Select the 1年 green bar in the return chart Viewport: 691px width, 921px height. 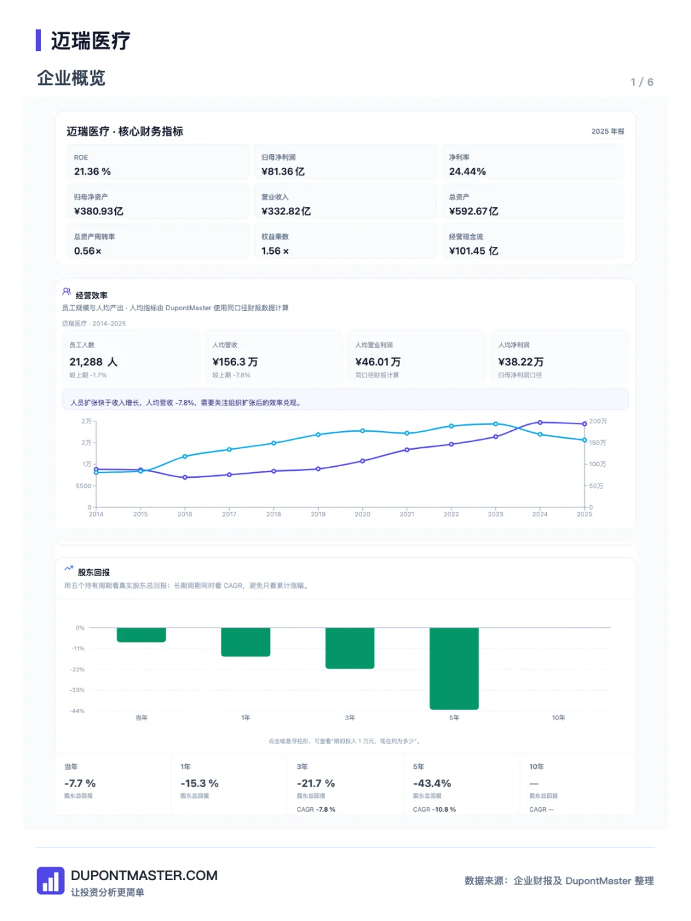(x=246, y=642)
